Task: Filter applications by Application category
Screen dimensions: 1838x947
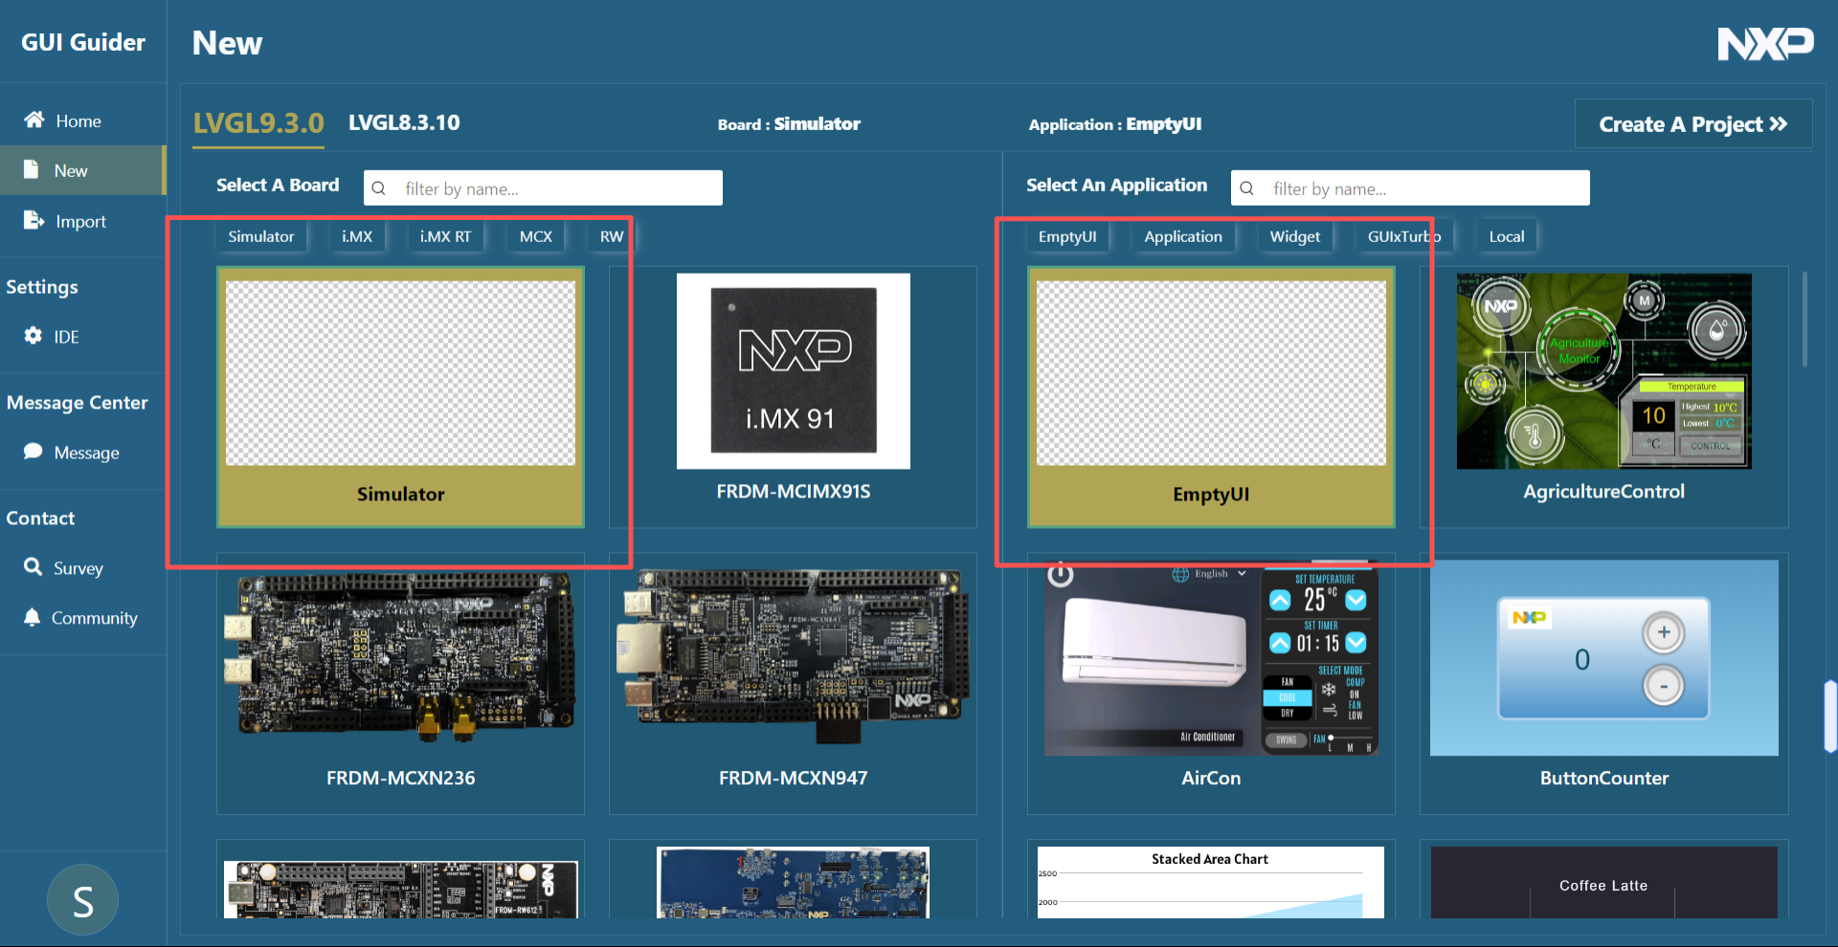Action: click(x=1183, y=236)
